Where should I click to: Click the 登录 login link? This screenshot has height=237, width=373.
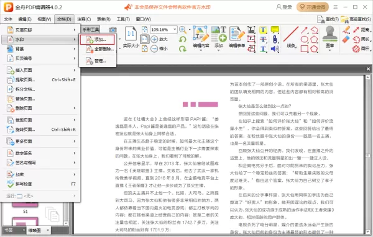284,7
